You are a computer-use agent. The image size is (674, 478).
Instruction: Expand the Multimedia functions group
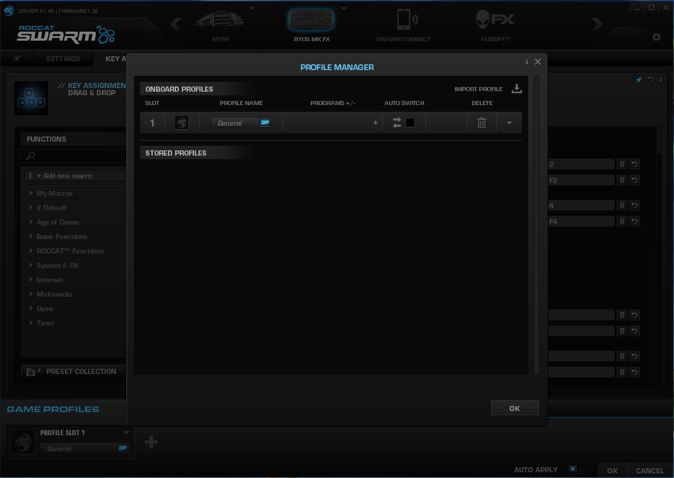pyautogui.click(x=31, y=294)
